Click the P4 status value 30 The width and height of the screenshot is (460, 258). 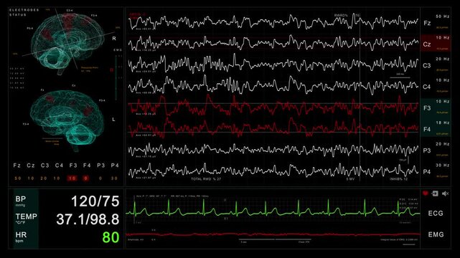114,178
